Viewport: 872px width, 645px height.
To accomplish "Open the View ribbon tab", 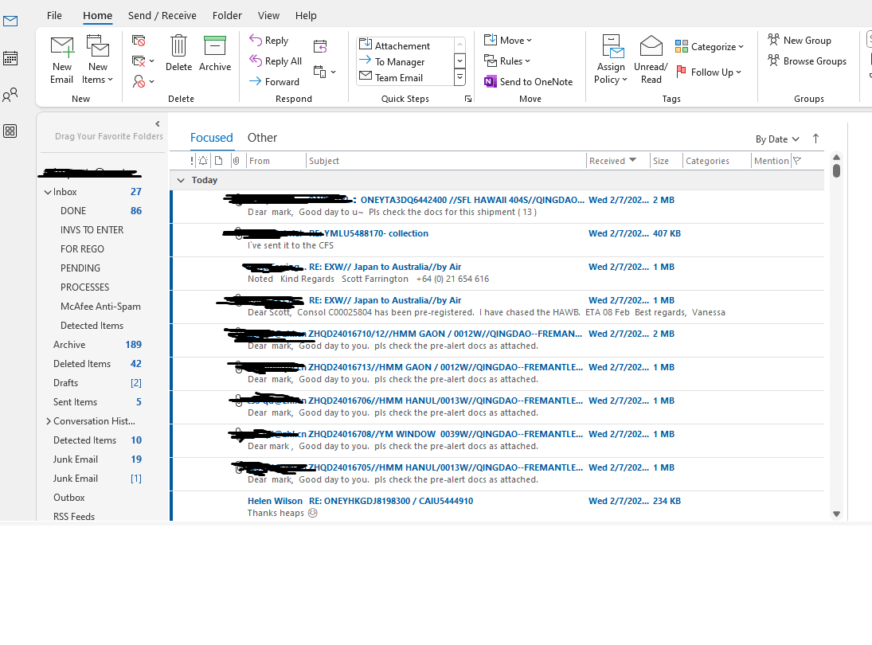I will [x=268, y=16].
